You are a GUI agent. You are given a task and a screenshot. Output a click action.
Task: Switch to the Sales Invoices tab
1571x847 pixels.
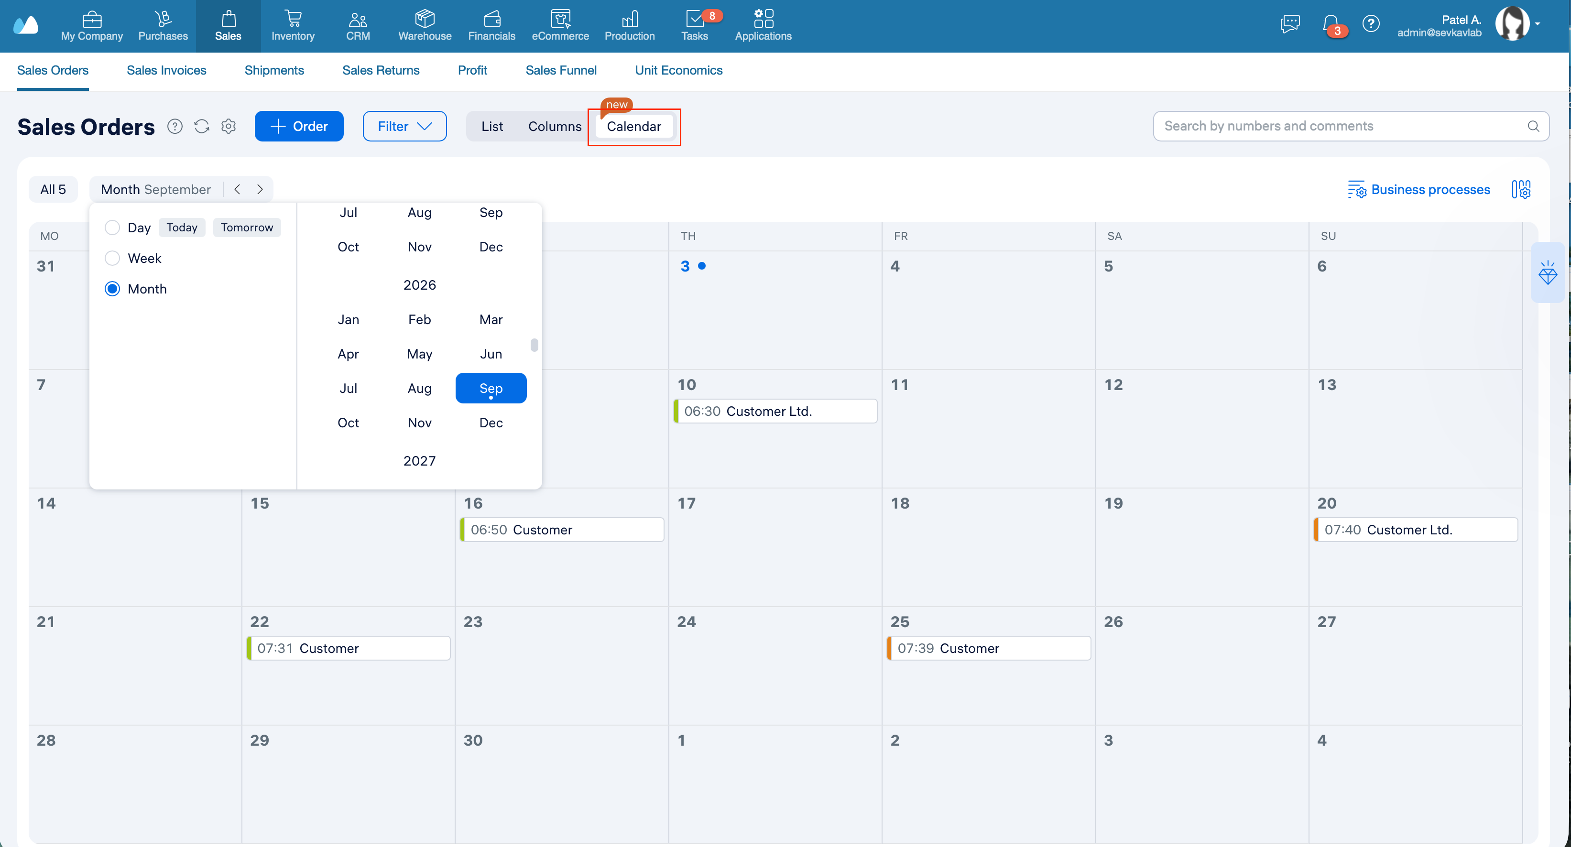166,70
